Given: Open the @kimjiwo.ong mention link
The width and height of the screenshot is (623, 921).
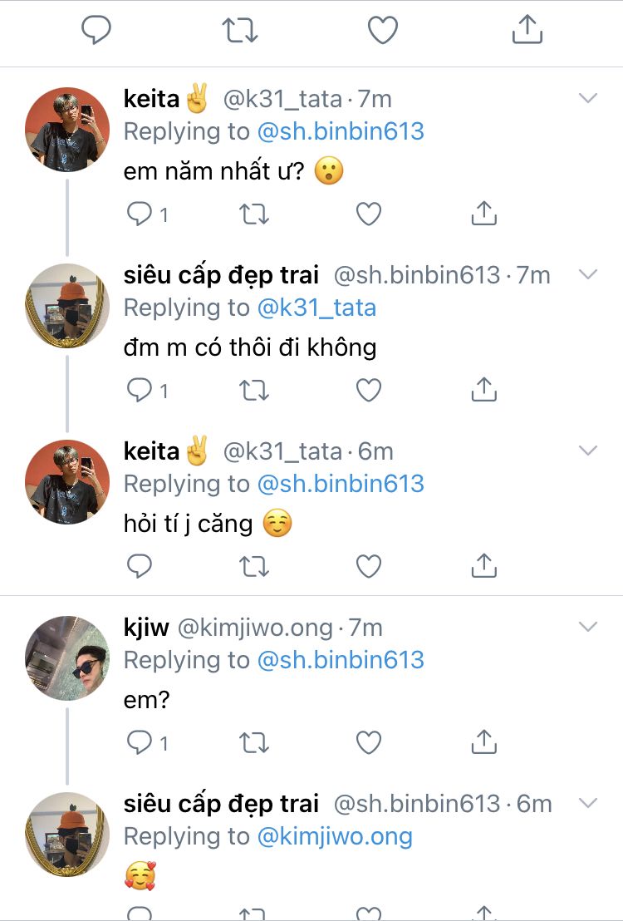Looking at the screenshot, I should pos(335,836).
